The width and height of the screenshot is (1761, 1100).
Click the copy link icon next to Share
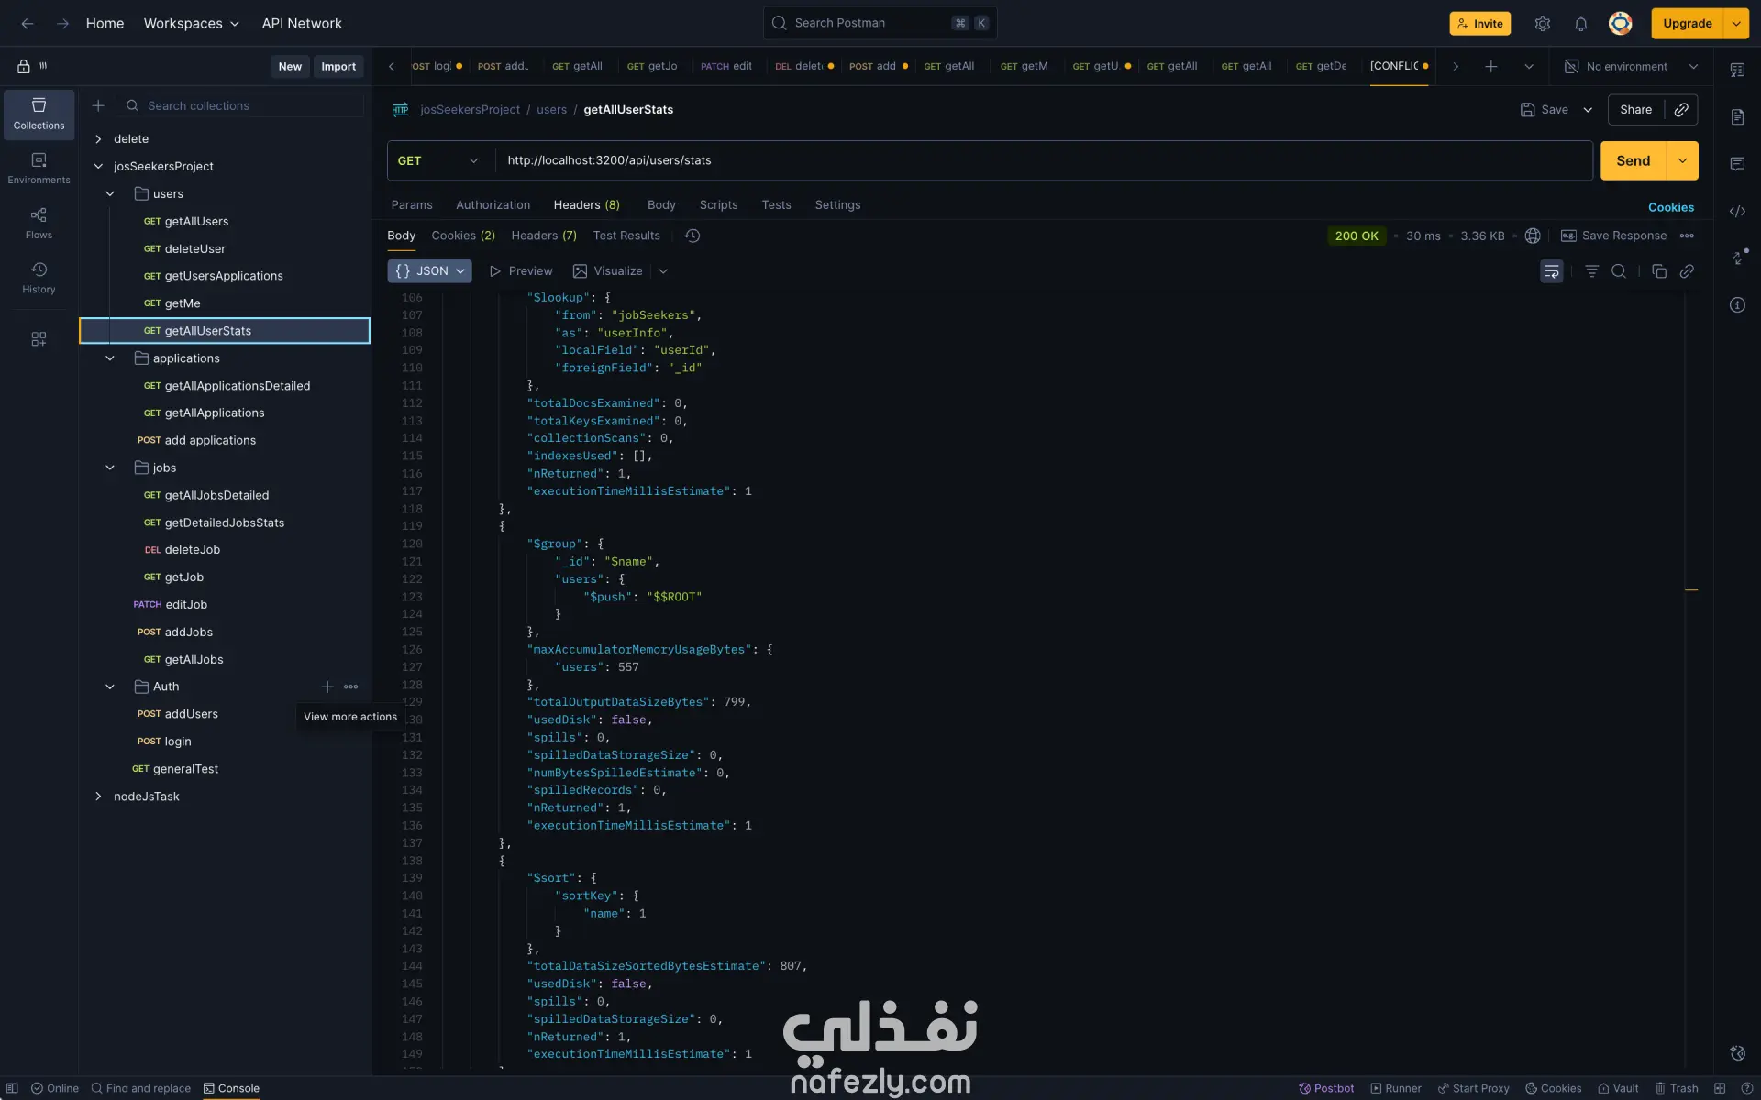tap(1681, 110)
